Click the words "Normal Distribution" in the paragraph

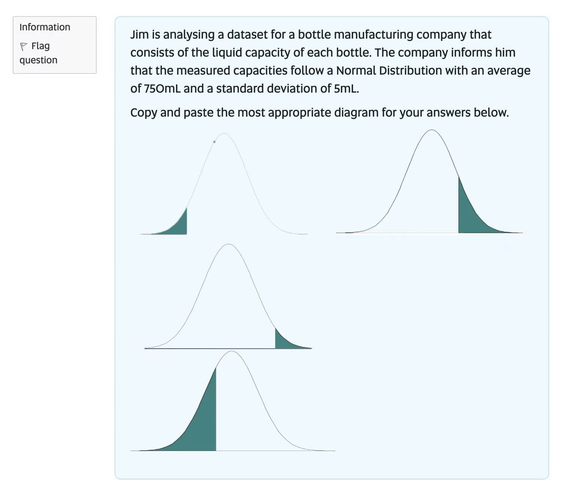coord(389,70)
